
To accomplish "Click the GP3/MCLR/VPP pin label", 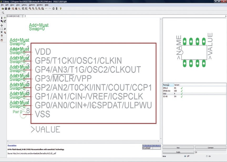I will coord(63,79).
